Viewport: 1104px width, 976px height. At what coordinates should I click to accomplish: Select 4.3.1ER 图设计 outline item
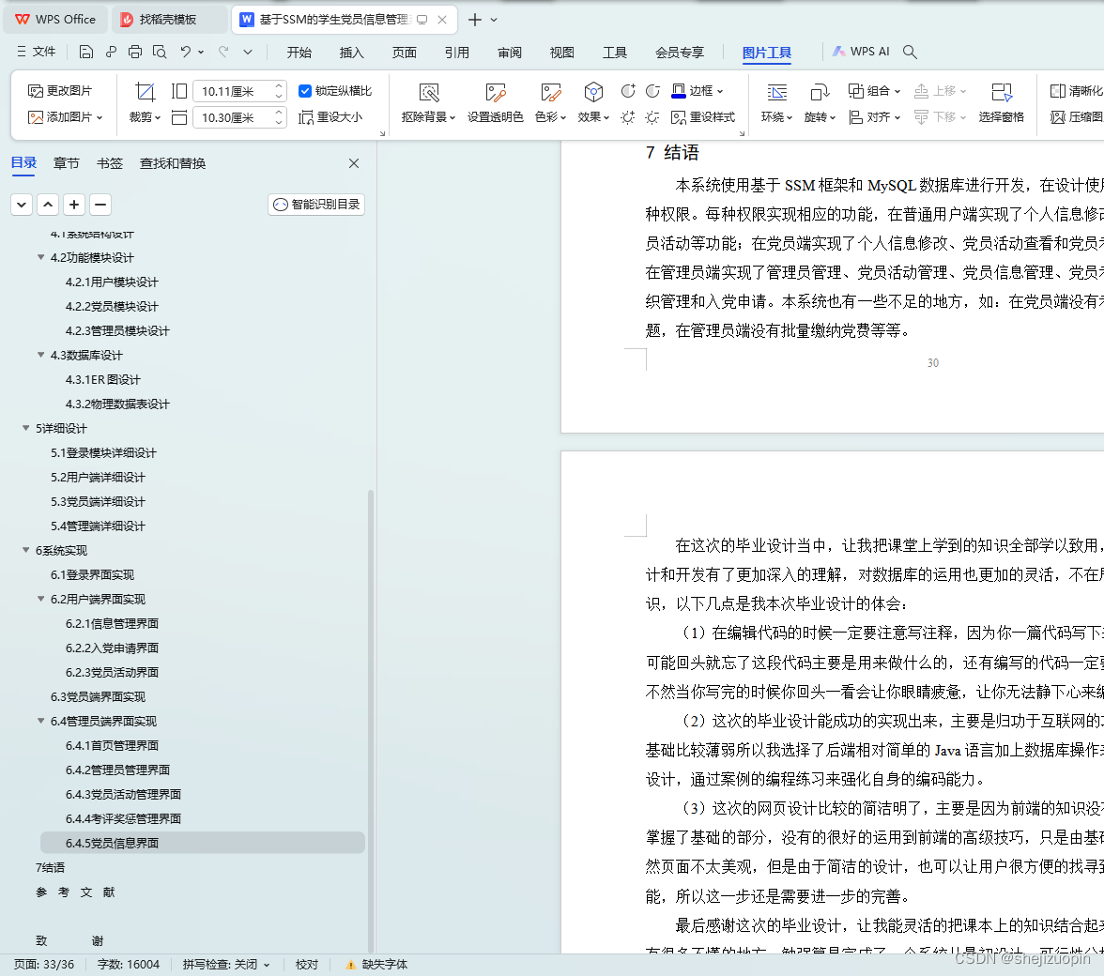[x=103, y=379]
